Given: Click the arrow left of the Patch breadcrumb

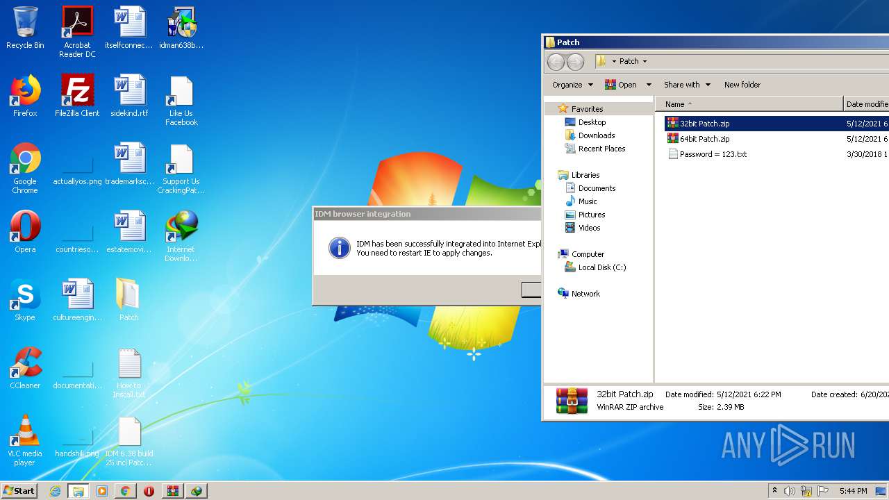Looking at the screenshot, I should 614,61.
